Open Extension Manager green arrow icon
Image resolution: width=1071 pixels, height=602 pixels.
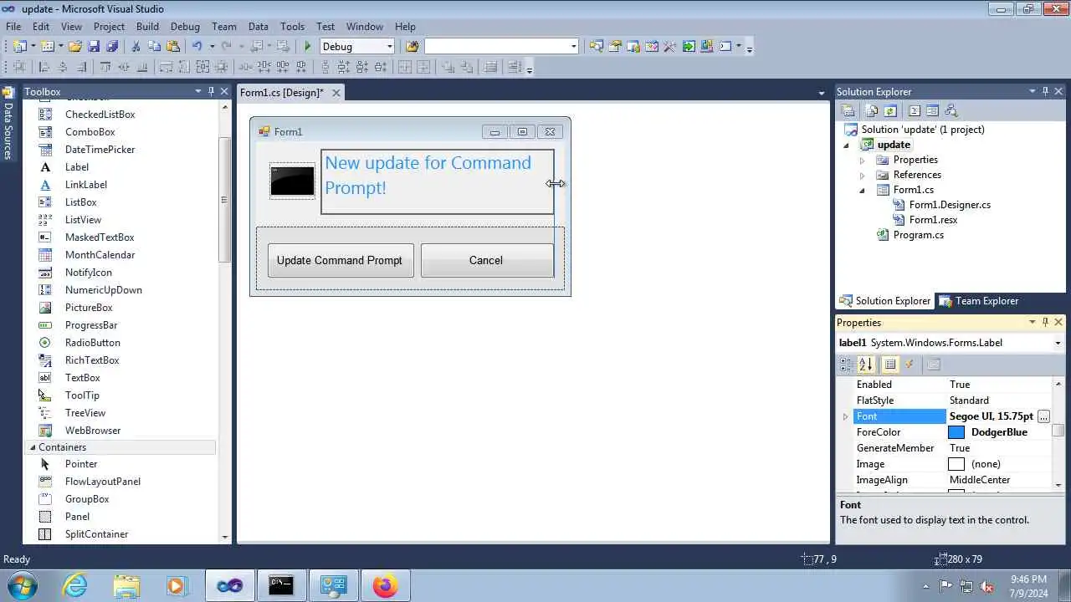[x=689, y=47]
